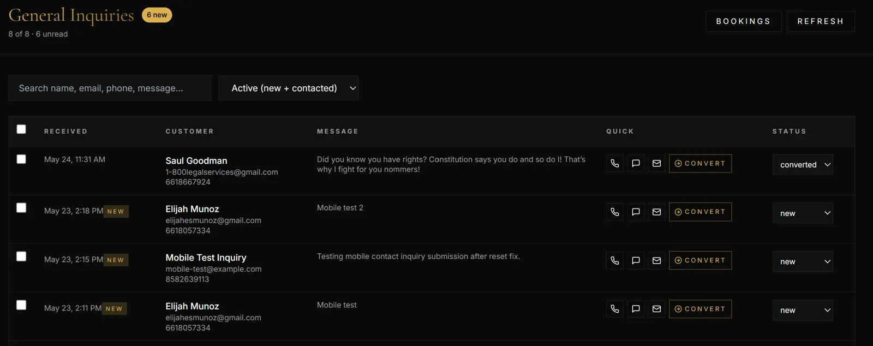The image size is (873, 346).
Task: Open SMS chat icon for Saul Goodman
Action: point(636,163)
